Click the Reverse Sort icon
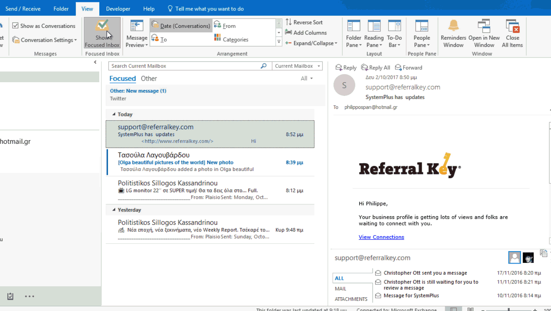Screen dimensions: 551x311 (x=288, y=22)
